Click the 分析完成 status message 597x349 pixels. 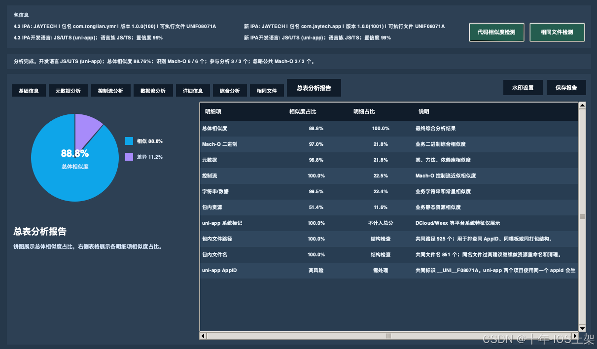(x=164, y=62)
